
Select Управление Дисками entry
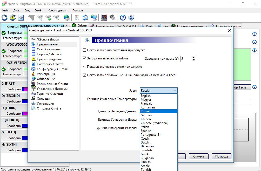click(52, 89)
